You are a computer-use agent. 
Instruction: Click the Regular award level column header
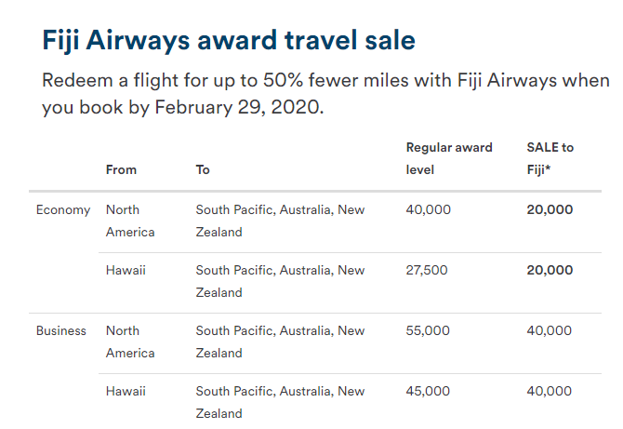449,158
